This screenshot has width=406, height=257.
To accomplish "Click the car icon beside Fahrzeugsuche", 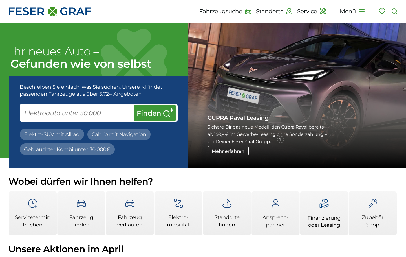I will (248, 11).
